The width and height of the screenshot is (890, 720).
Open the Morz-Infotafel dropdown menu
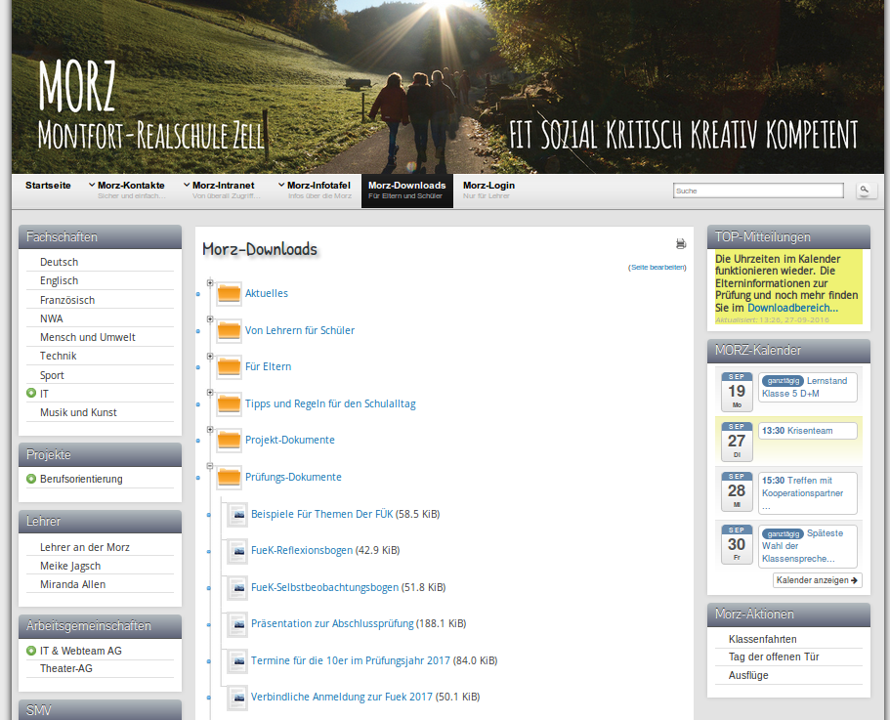coord(317,191)
